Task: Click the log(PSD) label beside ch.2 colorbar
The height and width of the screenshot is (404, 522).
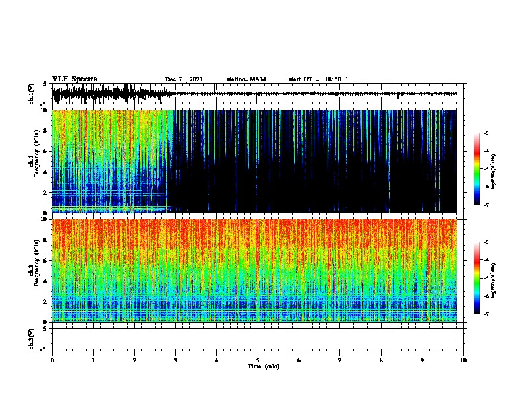Action: [493, 281]
